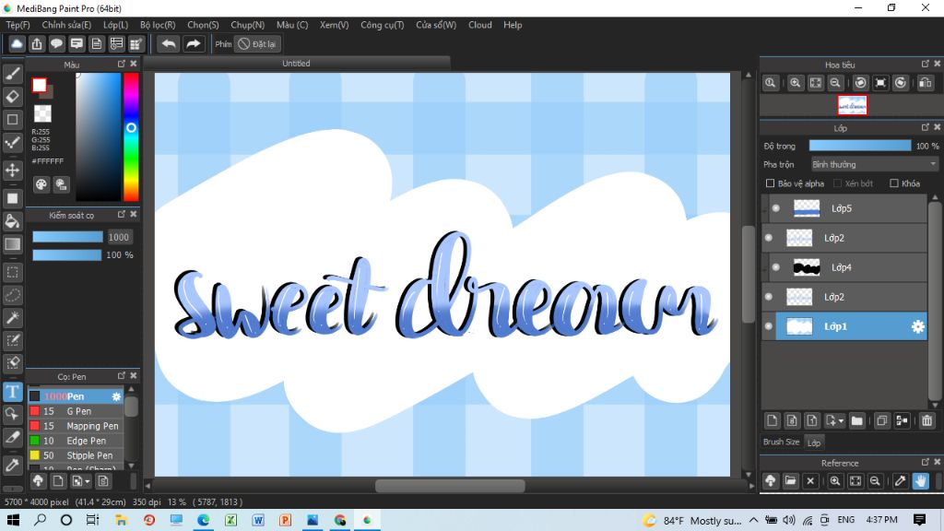This screenshot has width=944, height=531.
Task: Undock the Lớp layer panel
Action: coord(926,127)
